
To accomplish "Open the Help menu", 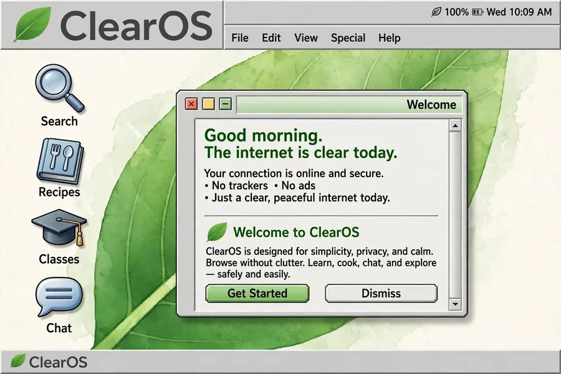I will [389, 38].
